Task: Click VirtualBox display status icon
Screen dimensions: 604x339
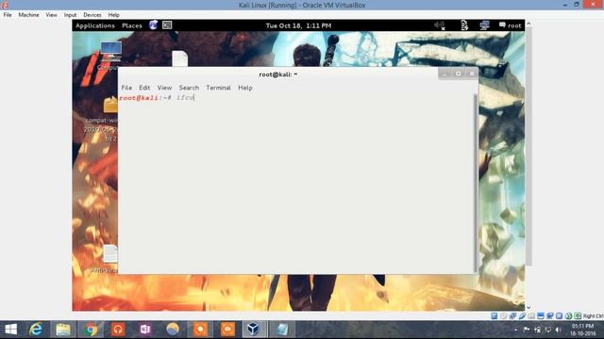Action: tap(541, 316)
